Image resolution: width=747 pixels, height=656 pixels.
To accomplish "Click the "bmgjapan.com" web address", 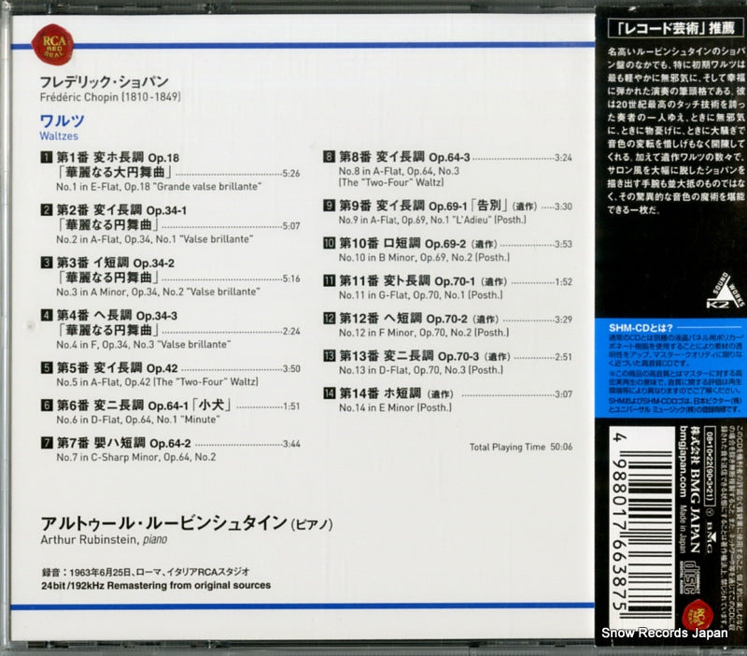I will point(684,463).
